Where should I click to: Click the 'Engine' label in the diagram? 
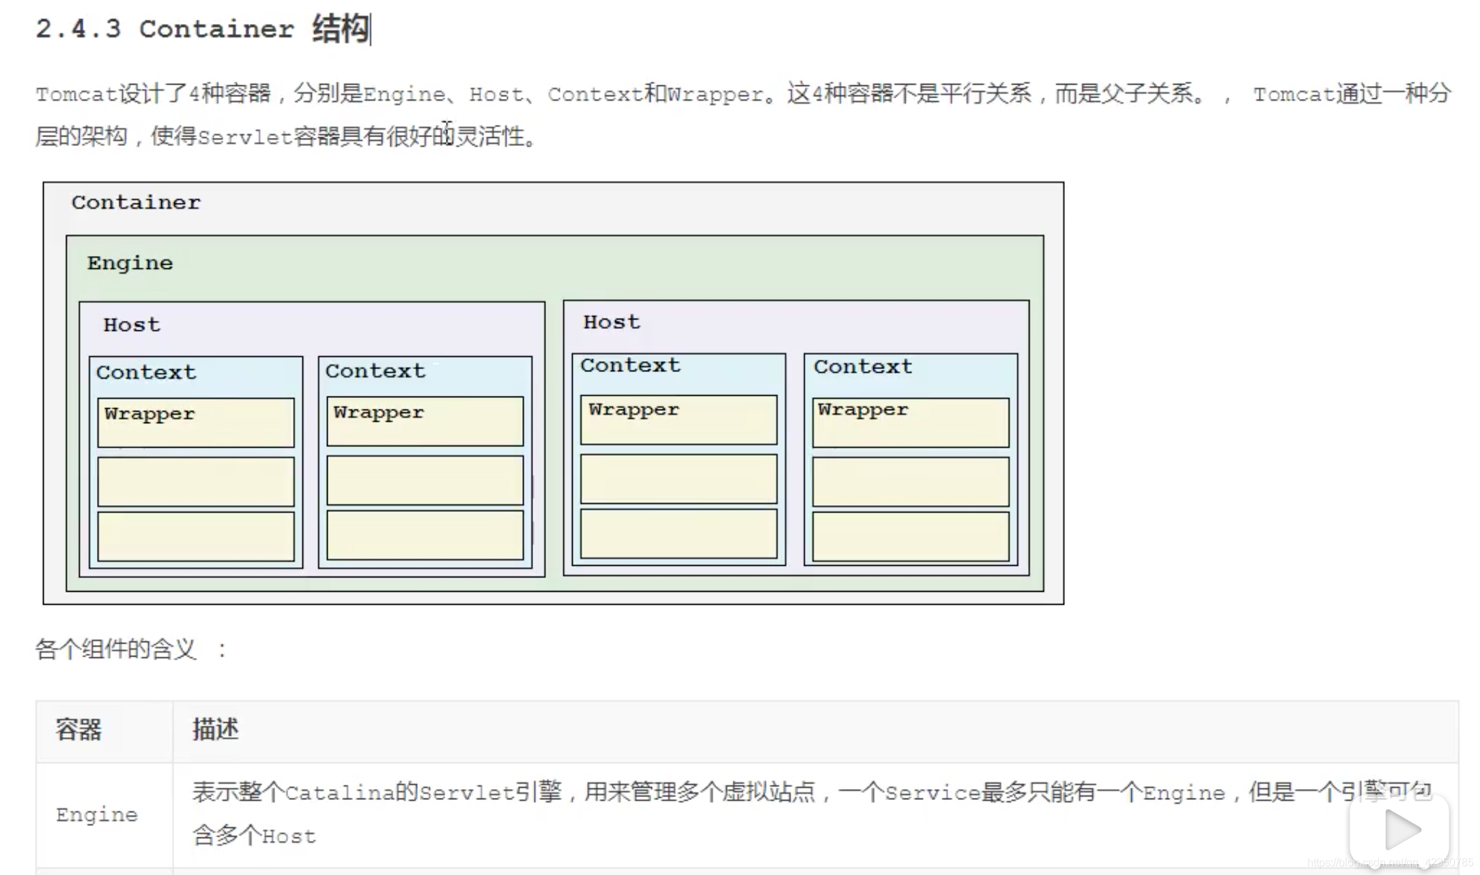[x=130, y=263]
